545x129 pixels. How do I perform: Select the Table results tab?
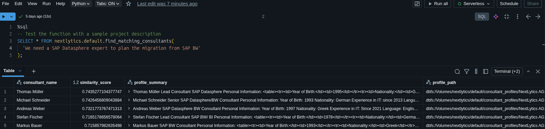click(x=9, y=71)
